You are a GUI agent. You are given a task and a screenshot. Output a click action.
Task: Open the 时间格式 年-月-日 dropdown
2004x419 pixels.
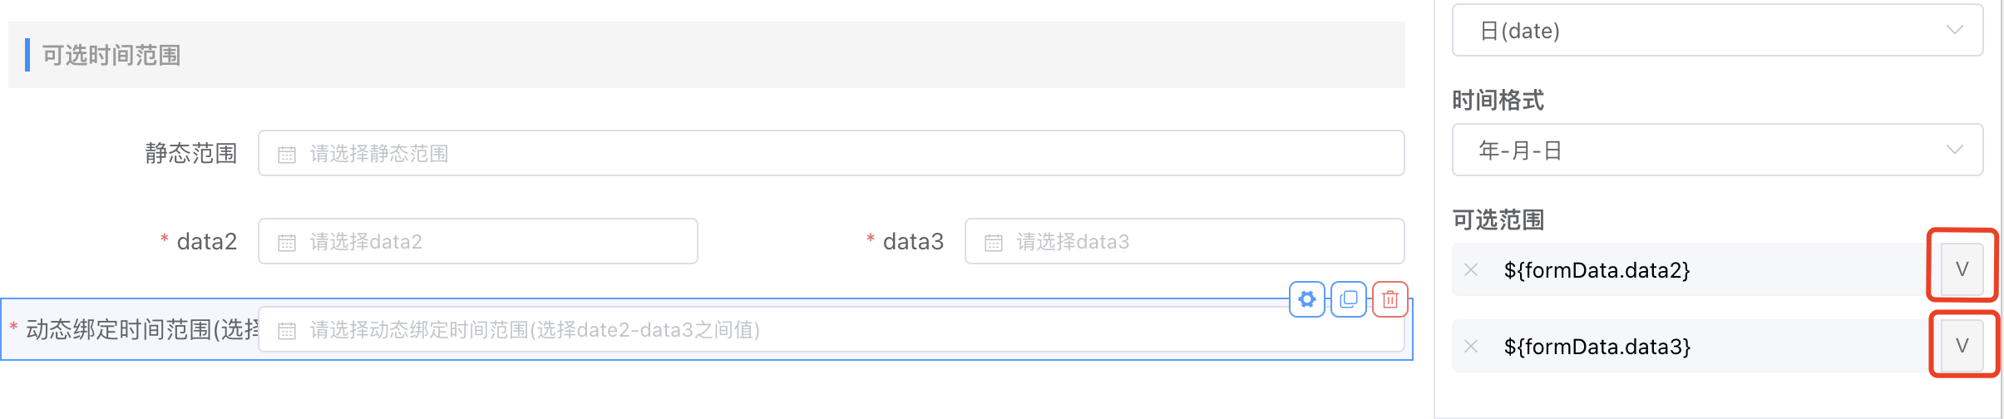1717,150
